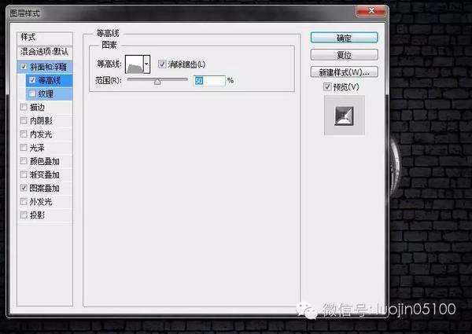This screenshot has width=472, height=334.
Task: Enable the 渐变叠加 checkbox
Action: click(x=24, y=174)
